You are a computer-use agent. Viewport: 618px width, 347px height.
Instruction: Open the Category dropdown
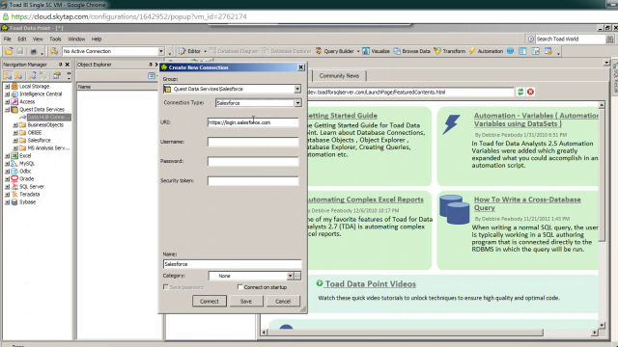(x=290, y=276)
